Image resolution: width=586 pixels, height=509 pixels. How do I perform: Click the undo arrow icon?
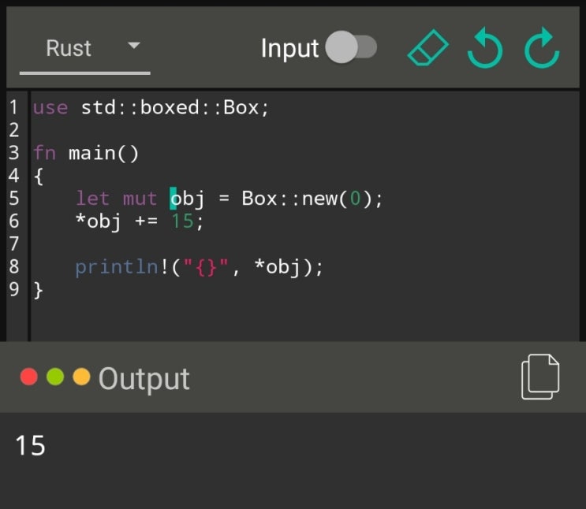tap(485, 48)
